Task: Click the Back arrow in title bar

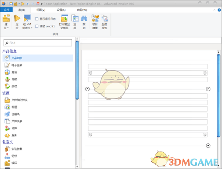Action: pyautogui.click(x=28, y=4)
